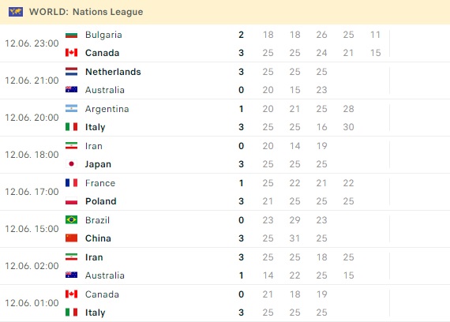
Task: Click the China flag icon
Action: 71,238
